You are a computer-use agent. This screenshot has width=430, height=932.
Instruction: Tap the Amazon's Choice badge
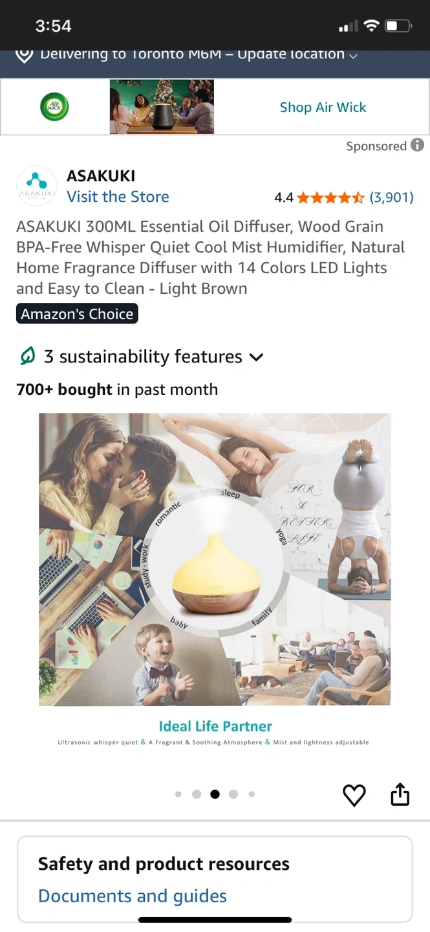77,314
